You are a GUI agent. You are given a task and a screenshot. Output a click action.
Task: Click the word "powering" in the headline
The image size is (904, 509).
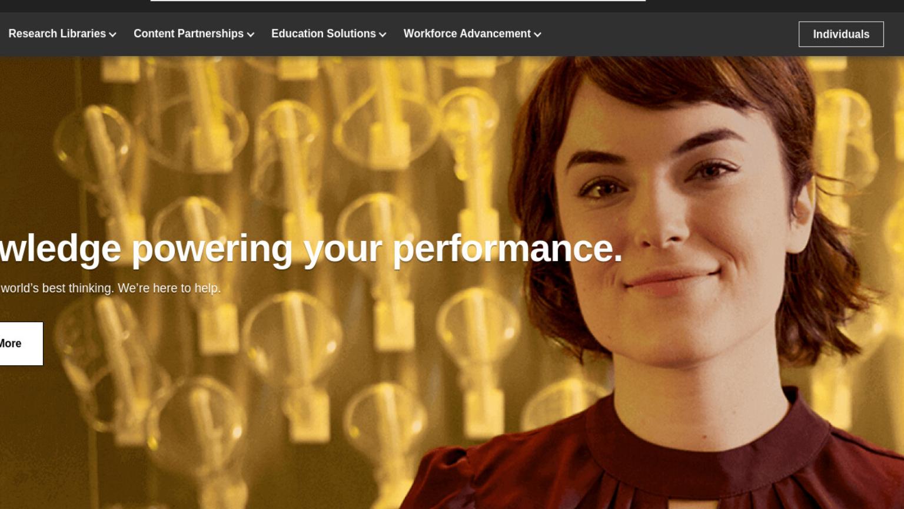212,249
